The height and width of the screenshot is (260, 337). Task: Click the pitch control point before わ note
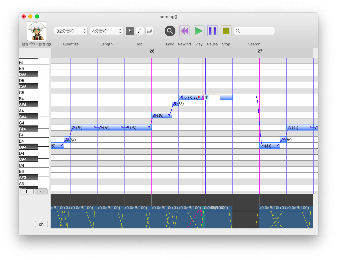tap(257, 97)
